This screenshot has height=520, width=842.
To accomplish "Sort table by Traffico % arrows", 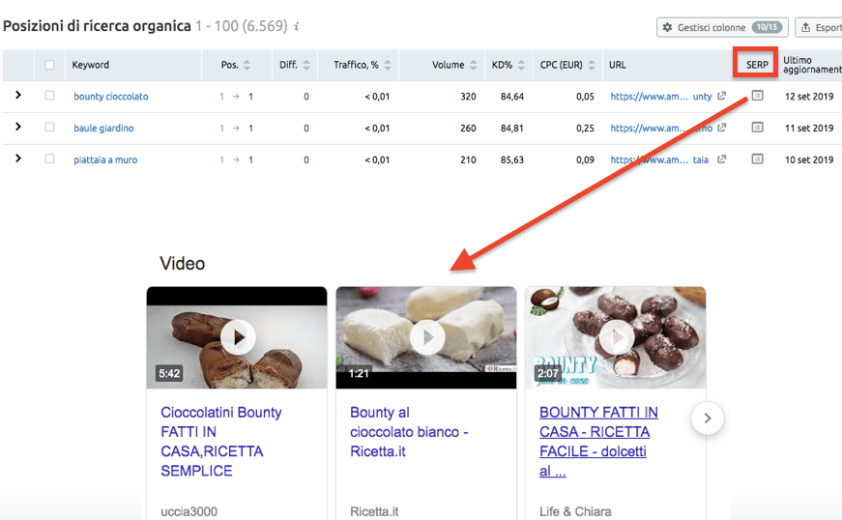I will click(x=388, y=65).
